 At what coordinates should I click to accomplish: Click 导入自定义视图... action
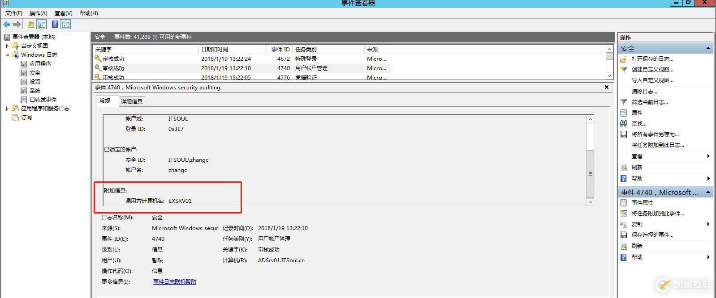pos(652,80)
